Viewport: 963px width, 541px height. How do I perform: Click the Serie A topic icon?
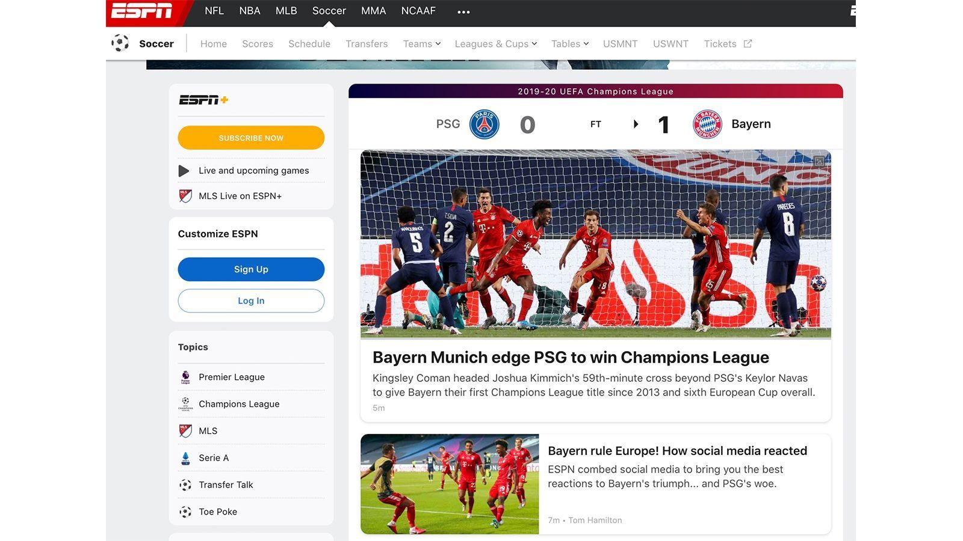point(185,458)
